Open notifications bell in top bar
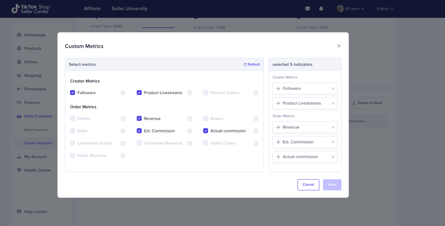Viewport: 445px width, 226px height. (321, 9)
